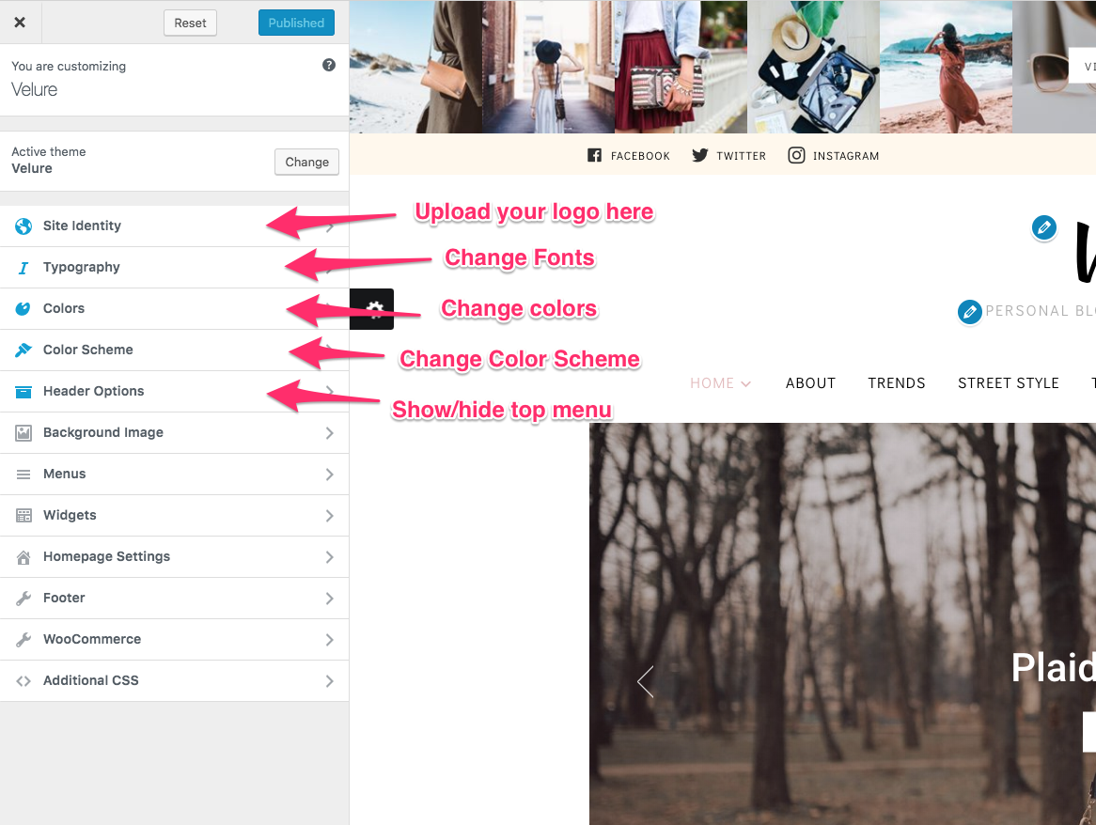Screen dimensions: 1096x825
Task: Open the black gear settings toggle
Action: (372, 309)
